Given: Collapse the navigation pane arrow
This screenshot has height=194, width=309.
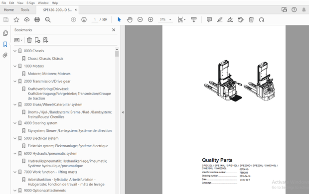Looking at the screenshot, I should pyautogui.click(x=123, y=112).
